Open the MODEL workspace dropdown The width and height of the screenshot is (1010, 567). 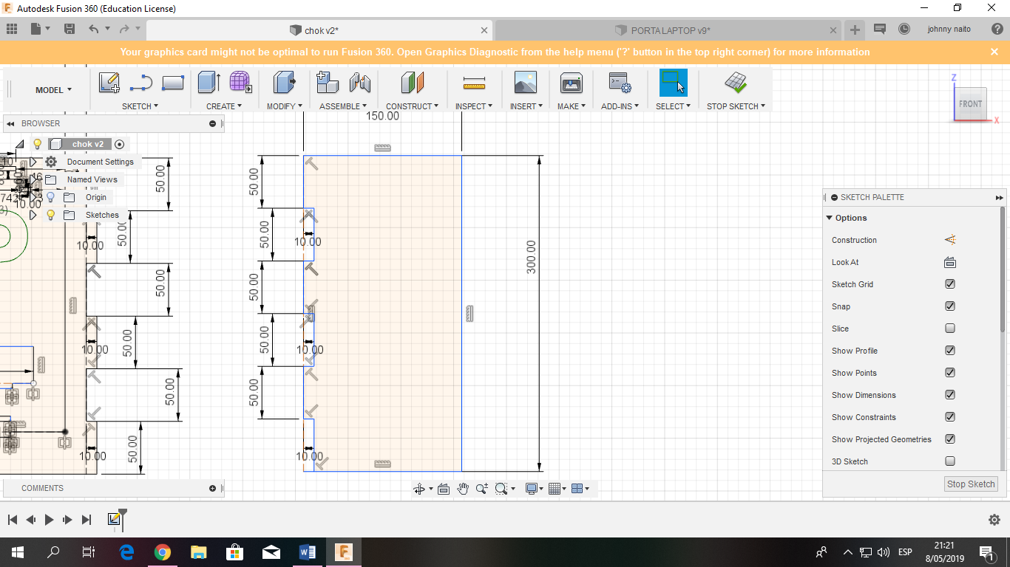click(x=54, y=90)
